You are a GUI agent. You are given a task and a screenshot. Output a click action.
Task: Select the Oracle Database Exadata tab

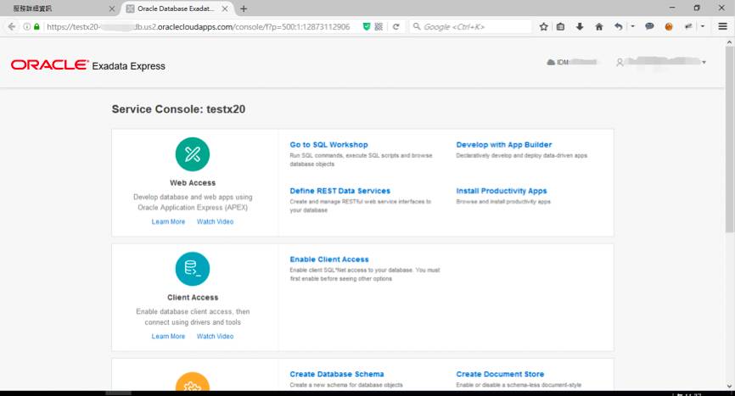tap(177, 8)
